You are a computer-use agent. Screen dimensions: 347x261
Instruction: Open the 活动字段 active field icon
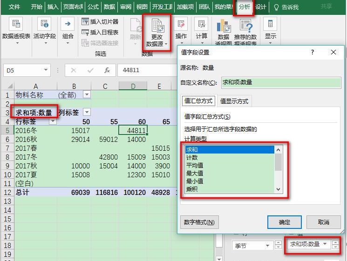click(x=45, y=24)
